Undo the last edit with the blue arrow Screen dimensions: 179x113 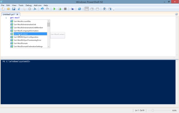pyautogui.click(x=42, y=9)
